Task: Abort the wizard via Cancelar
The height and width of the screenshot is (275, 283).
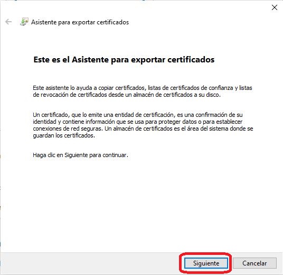Action: click(254, 263)
